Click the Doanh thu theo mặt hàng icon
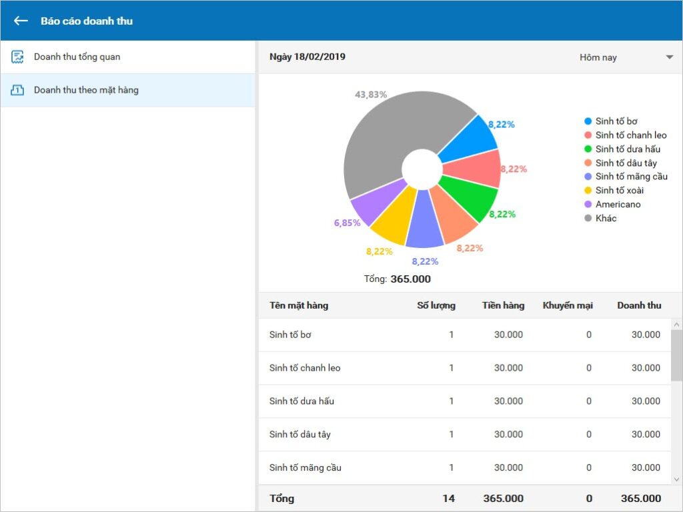 pos(17,90)
